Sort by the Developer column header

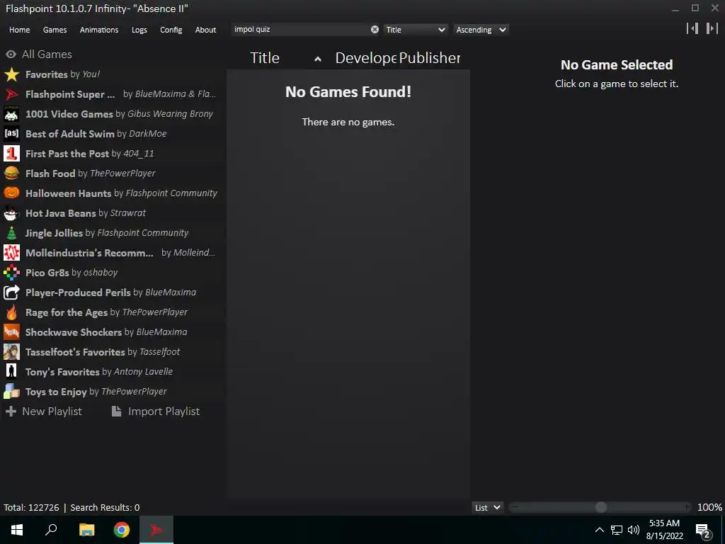pos(365,58)
